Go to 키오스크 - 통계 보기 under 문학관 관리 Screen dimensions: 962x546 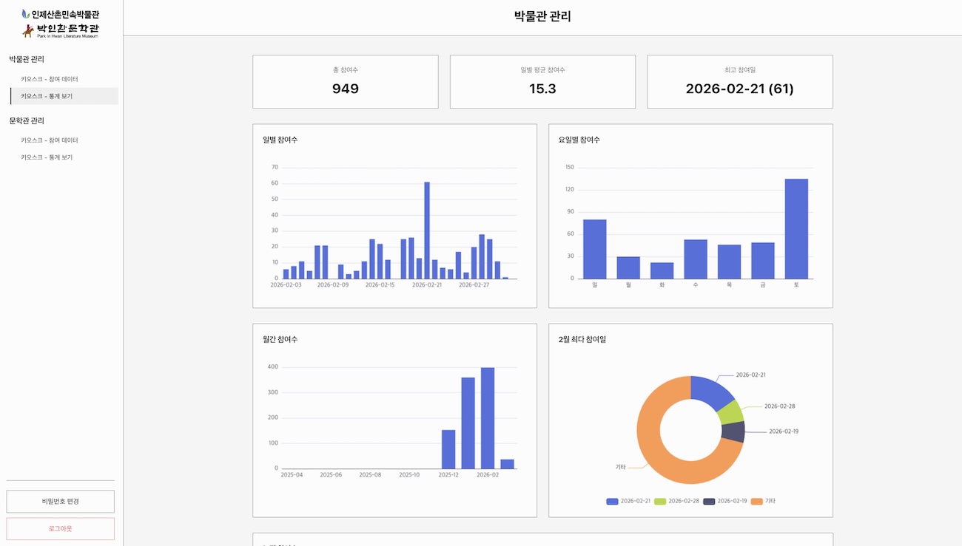(47, 157)
